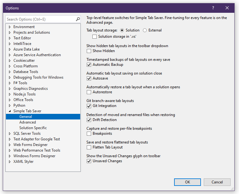
Task: Enable Solution storage in '.vs' checkbox
Action: [95, 36]
